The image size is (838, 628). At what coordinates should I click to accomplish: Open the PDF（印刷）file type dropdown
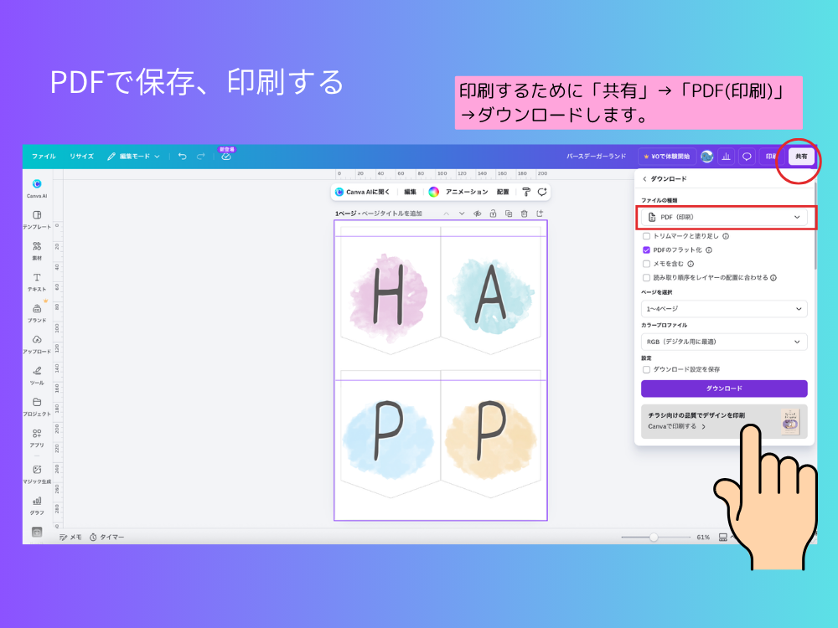coord(724,218)
